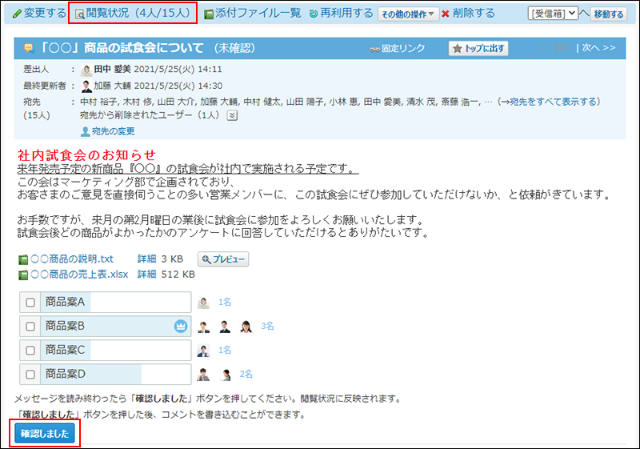Viewport: 640px width, 449px height.
Task: Click 3名 count beside 商品案B
Action: [x=267, y=326]
